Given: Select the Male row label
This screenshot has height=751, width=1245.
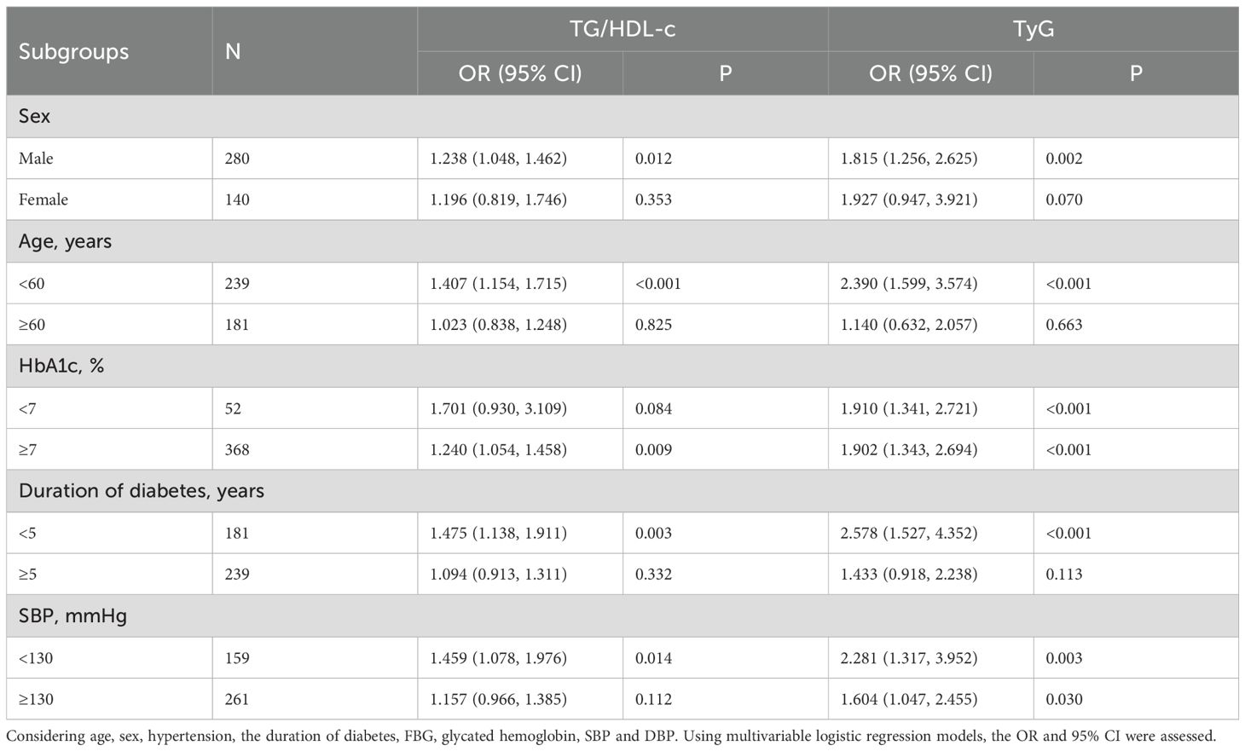Looking at the screenshot, I should pos(36,159).
